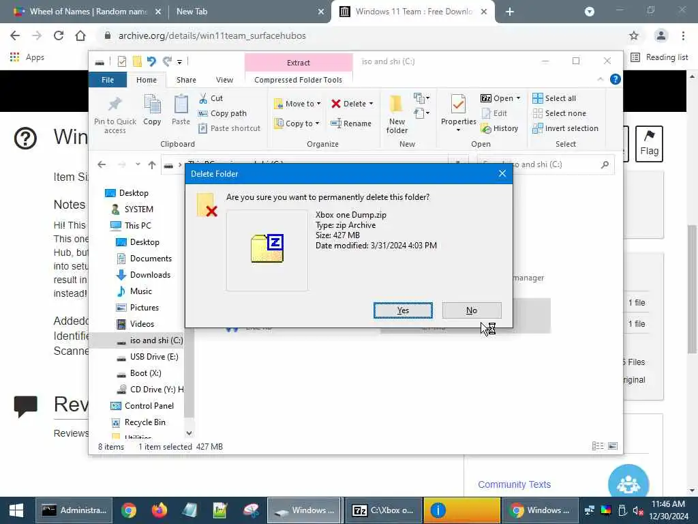The image size is (698, 524).
Task: Click the History icon
Action: tap(486, 129)
